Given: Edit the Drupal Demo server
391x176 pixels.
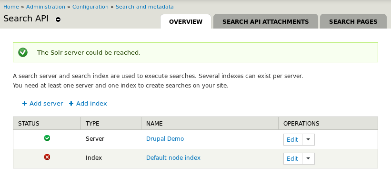Looking at the screenshot, I should pos(292,140).
